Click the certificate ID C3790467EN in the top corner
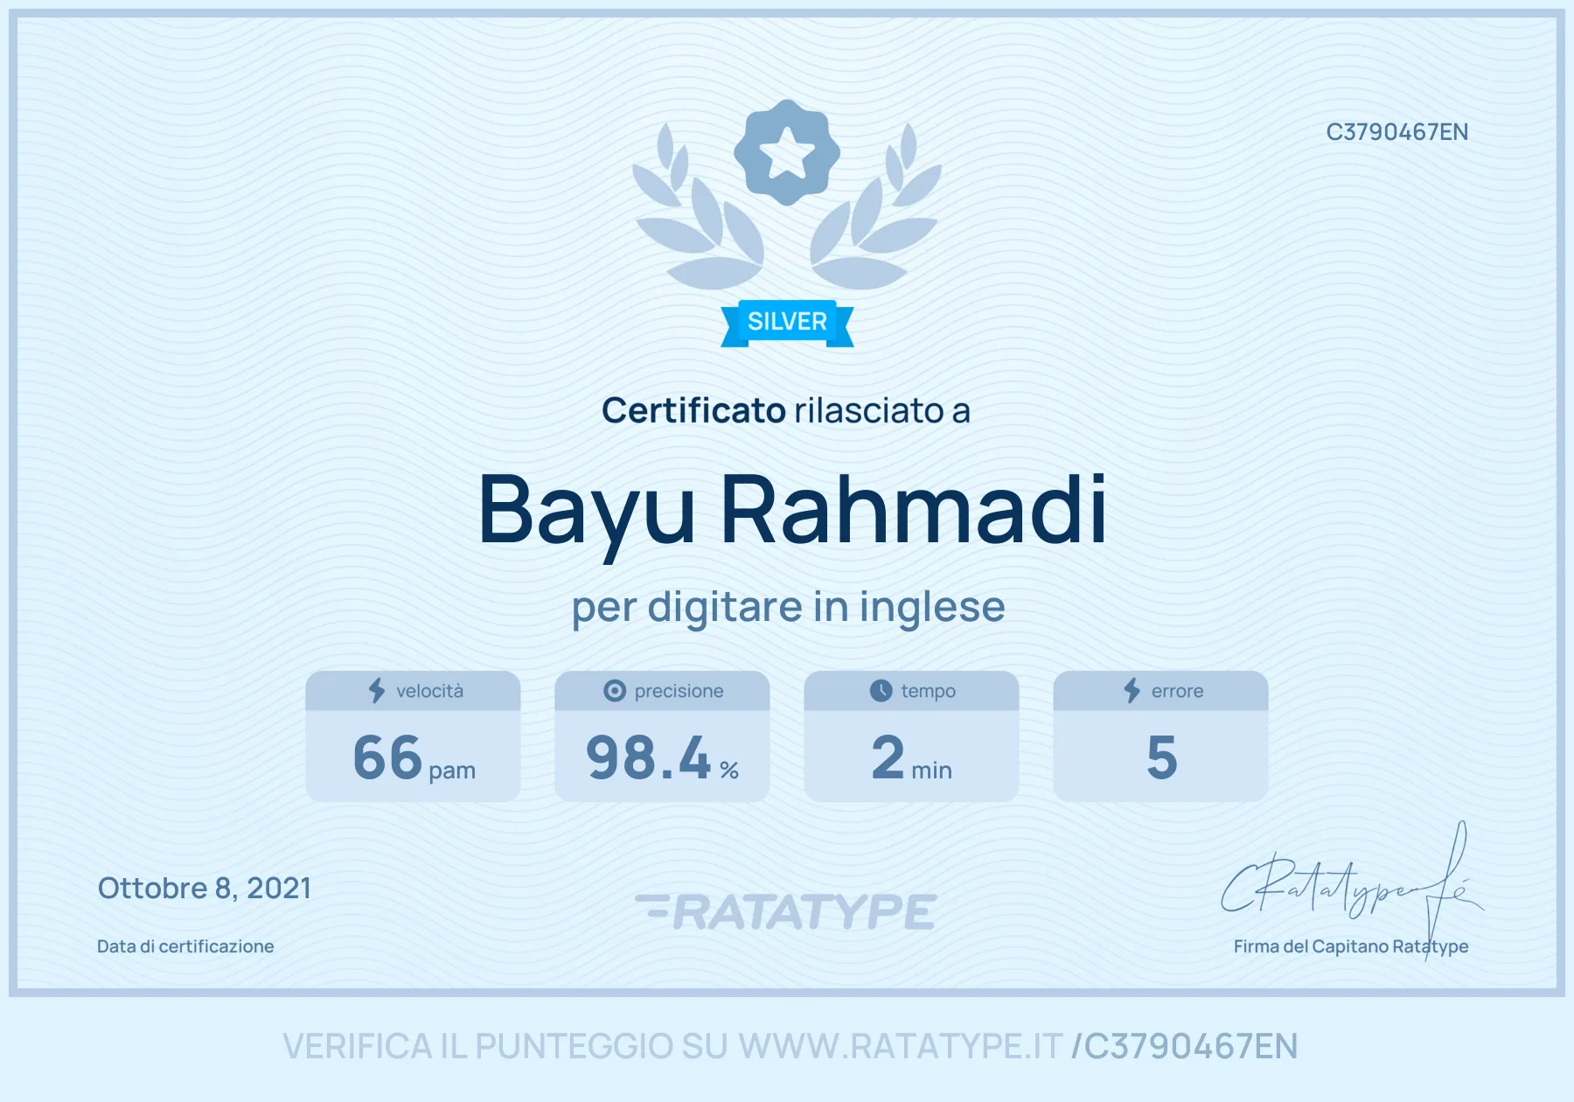Screen dimensions: 1574x1102 pos(1397,132)
